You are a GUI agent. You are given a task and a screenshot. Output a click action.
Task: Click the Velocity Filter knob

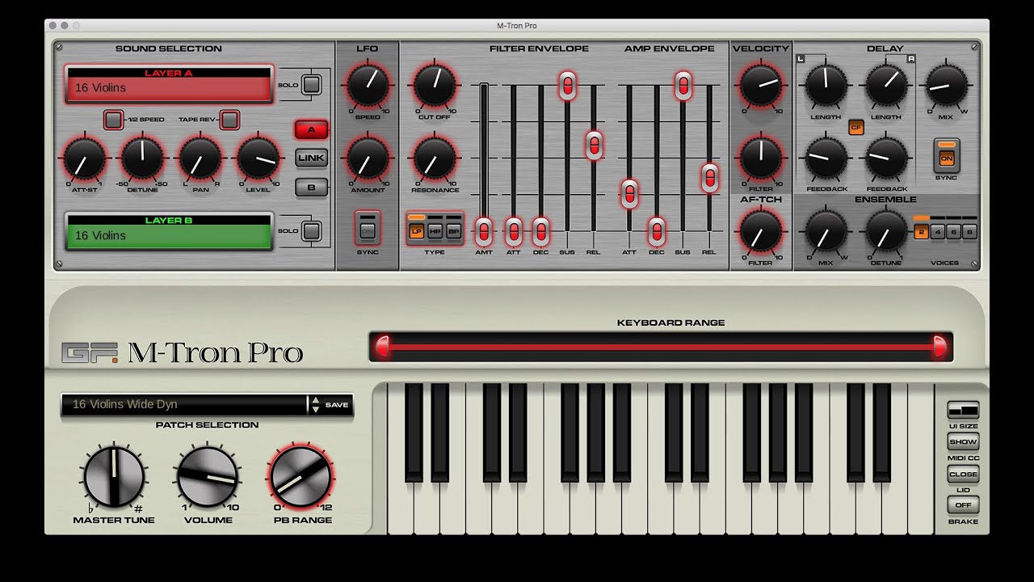coord(760,158)
